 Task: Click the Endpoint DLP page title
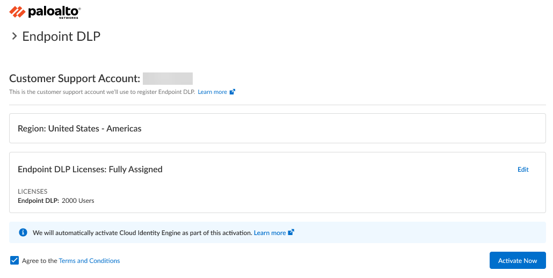tap(61, 36)
